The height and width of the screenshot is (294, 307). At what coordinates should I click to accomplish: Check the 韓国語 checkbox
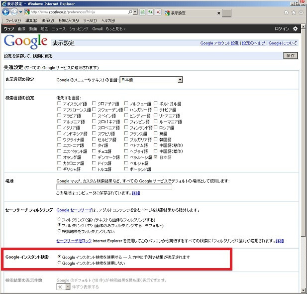click(x=155, y=139)
